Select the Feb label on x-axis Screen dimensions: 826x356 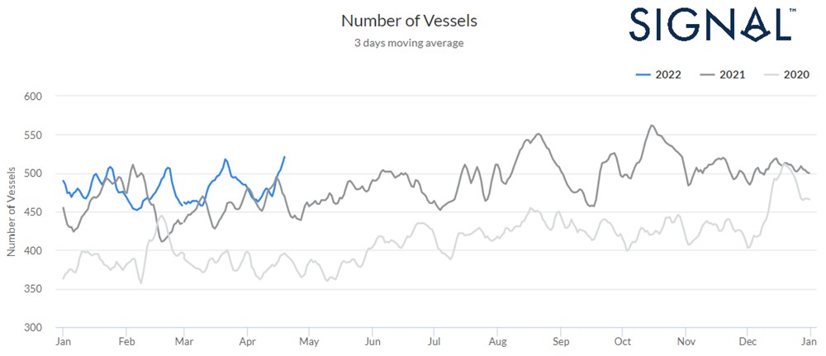126,341
